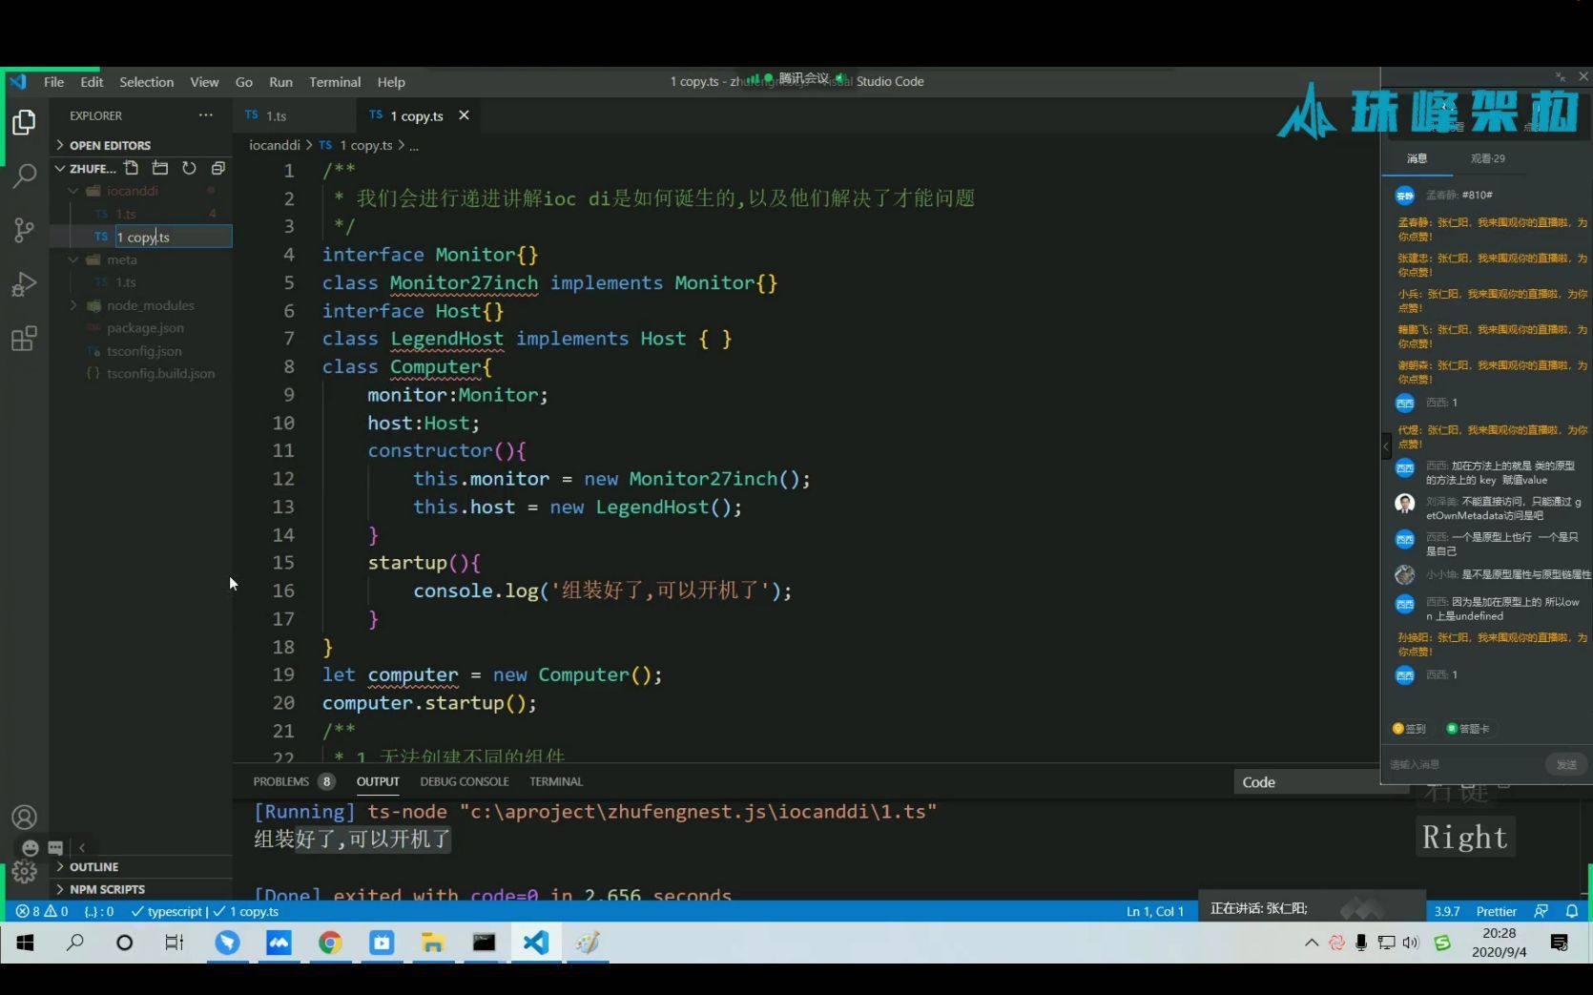Open the Edit menu
The image size is (1593, 995).
[x=92, y=82]
